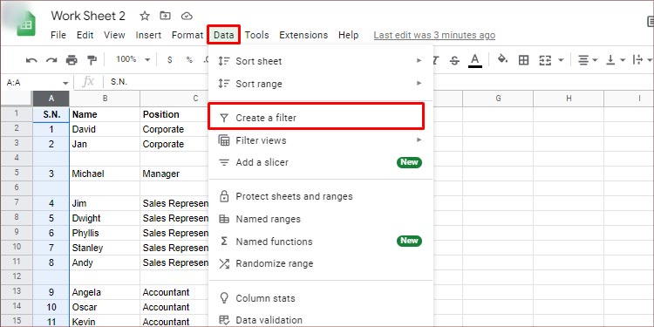654x327 pixels.
Task: Open the text color underlined A
Action: click(475, 60)
